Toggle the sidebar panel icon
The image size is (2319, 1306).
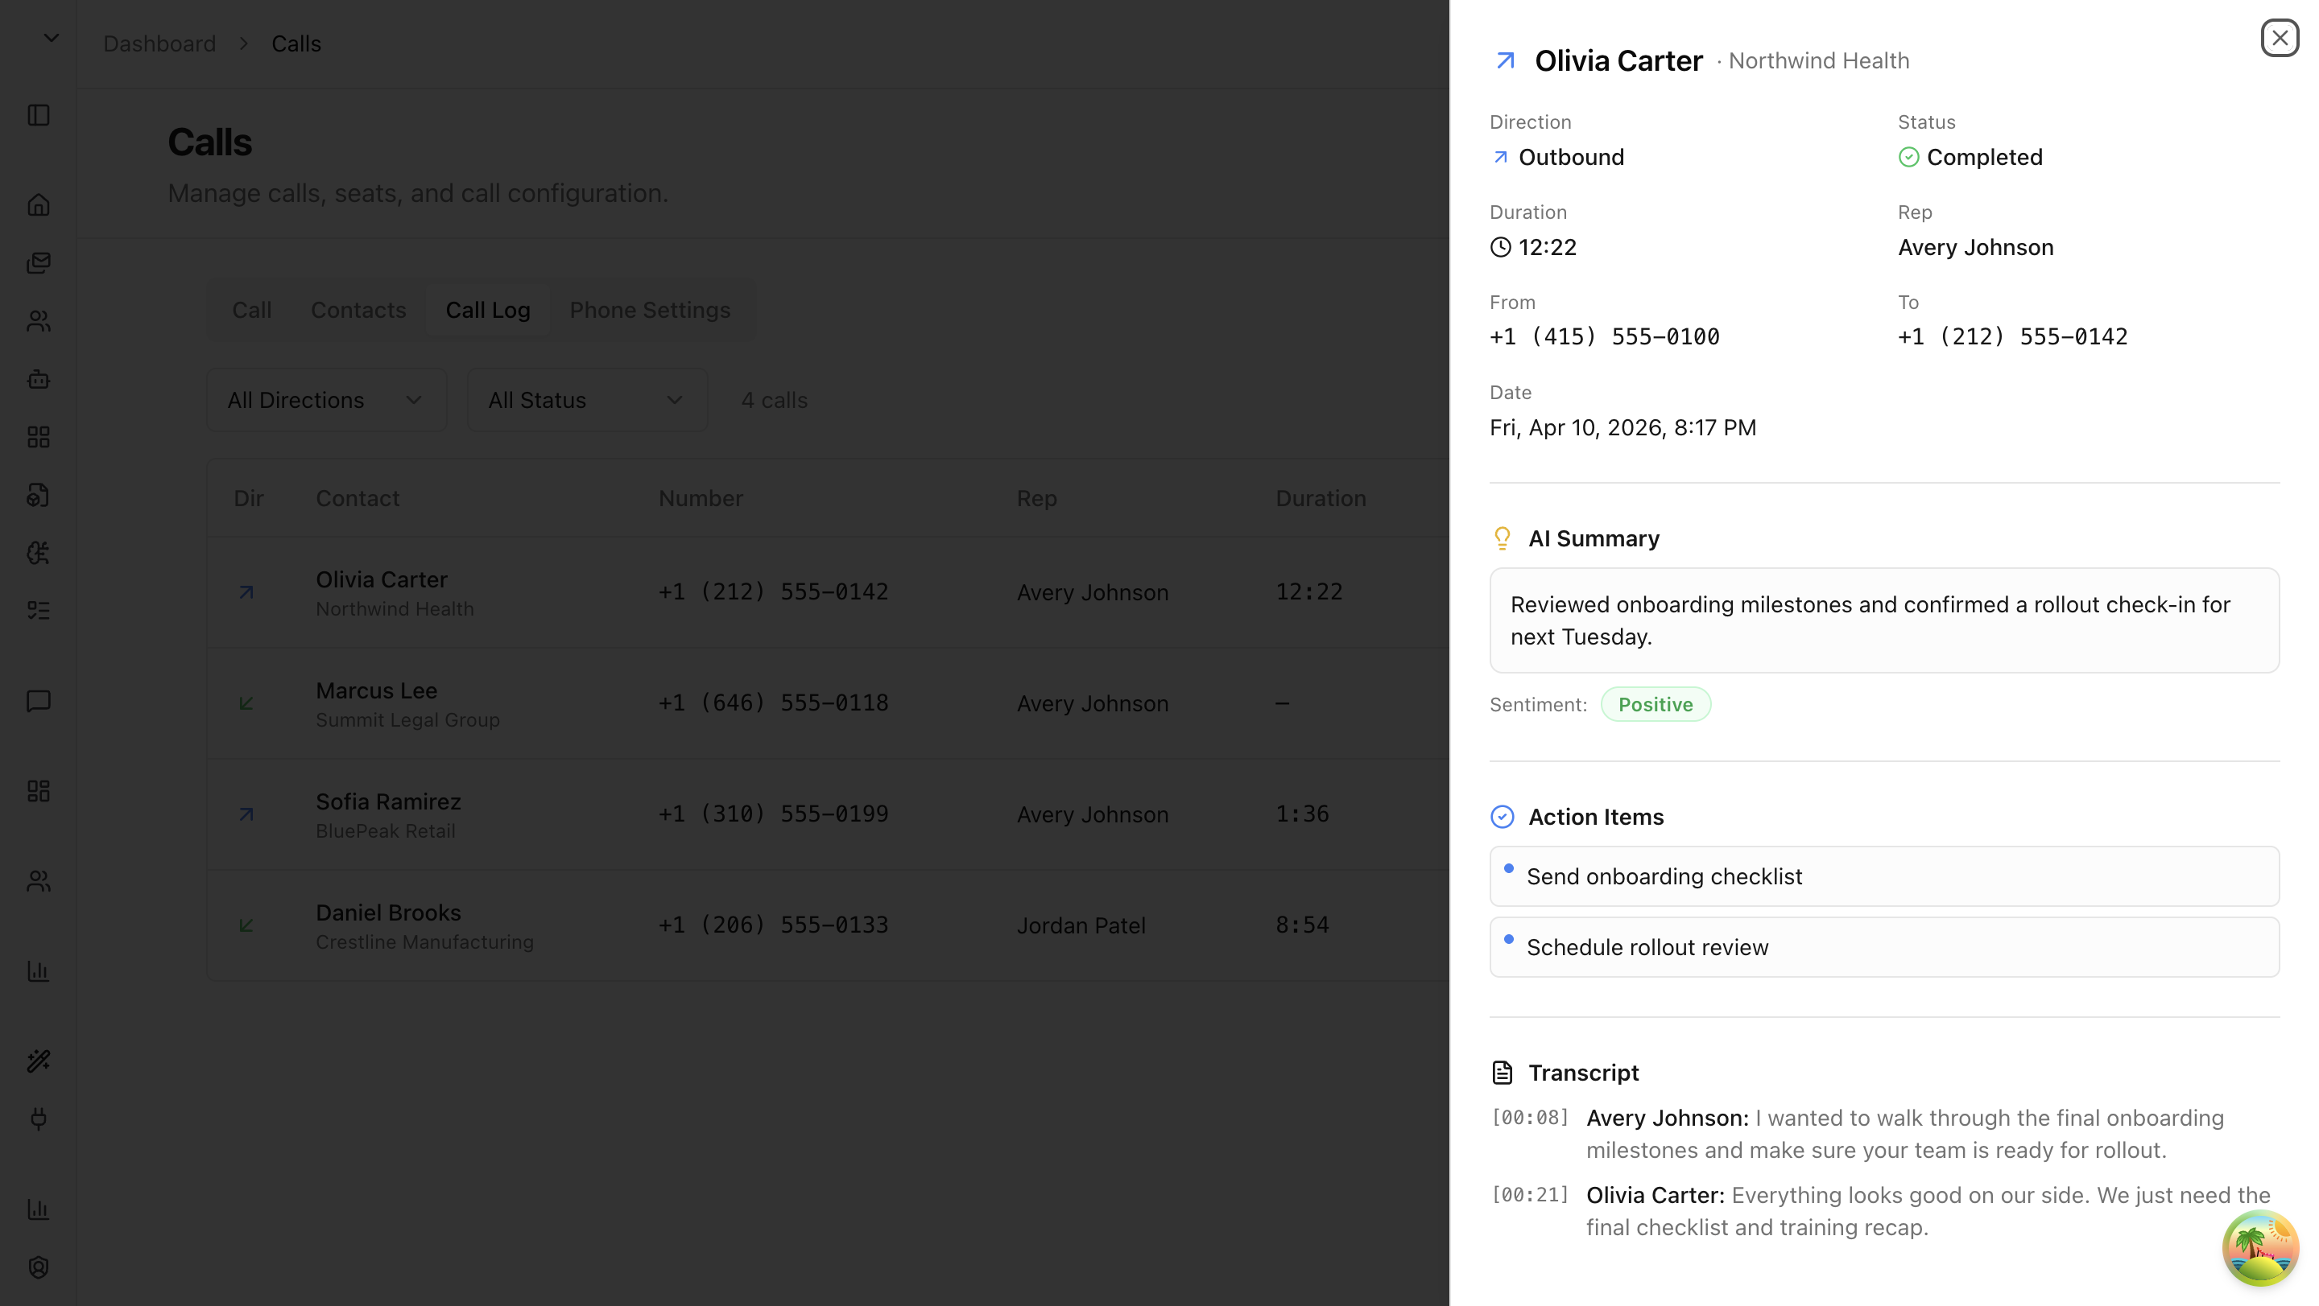[x=39, y=115]
